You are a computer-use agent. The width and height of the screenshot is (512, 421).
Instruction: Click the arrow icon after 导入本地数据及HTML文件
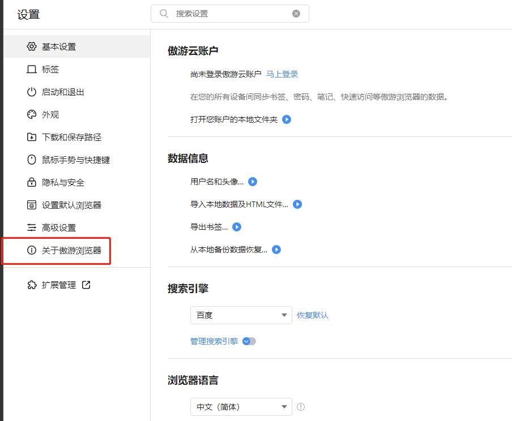[x=297, y=204]
